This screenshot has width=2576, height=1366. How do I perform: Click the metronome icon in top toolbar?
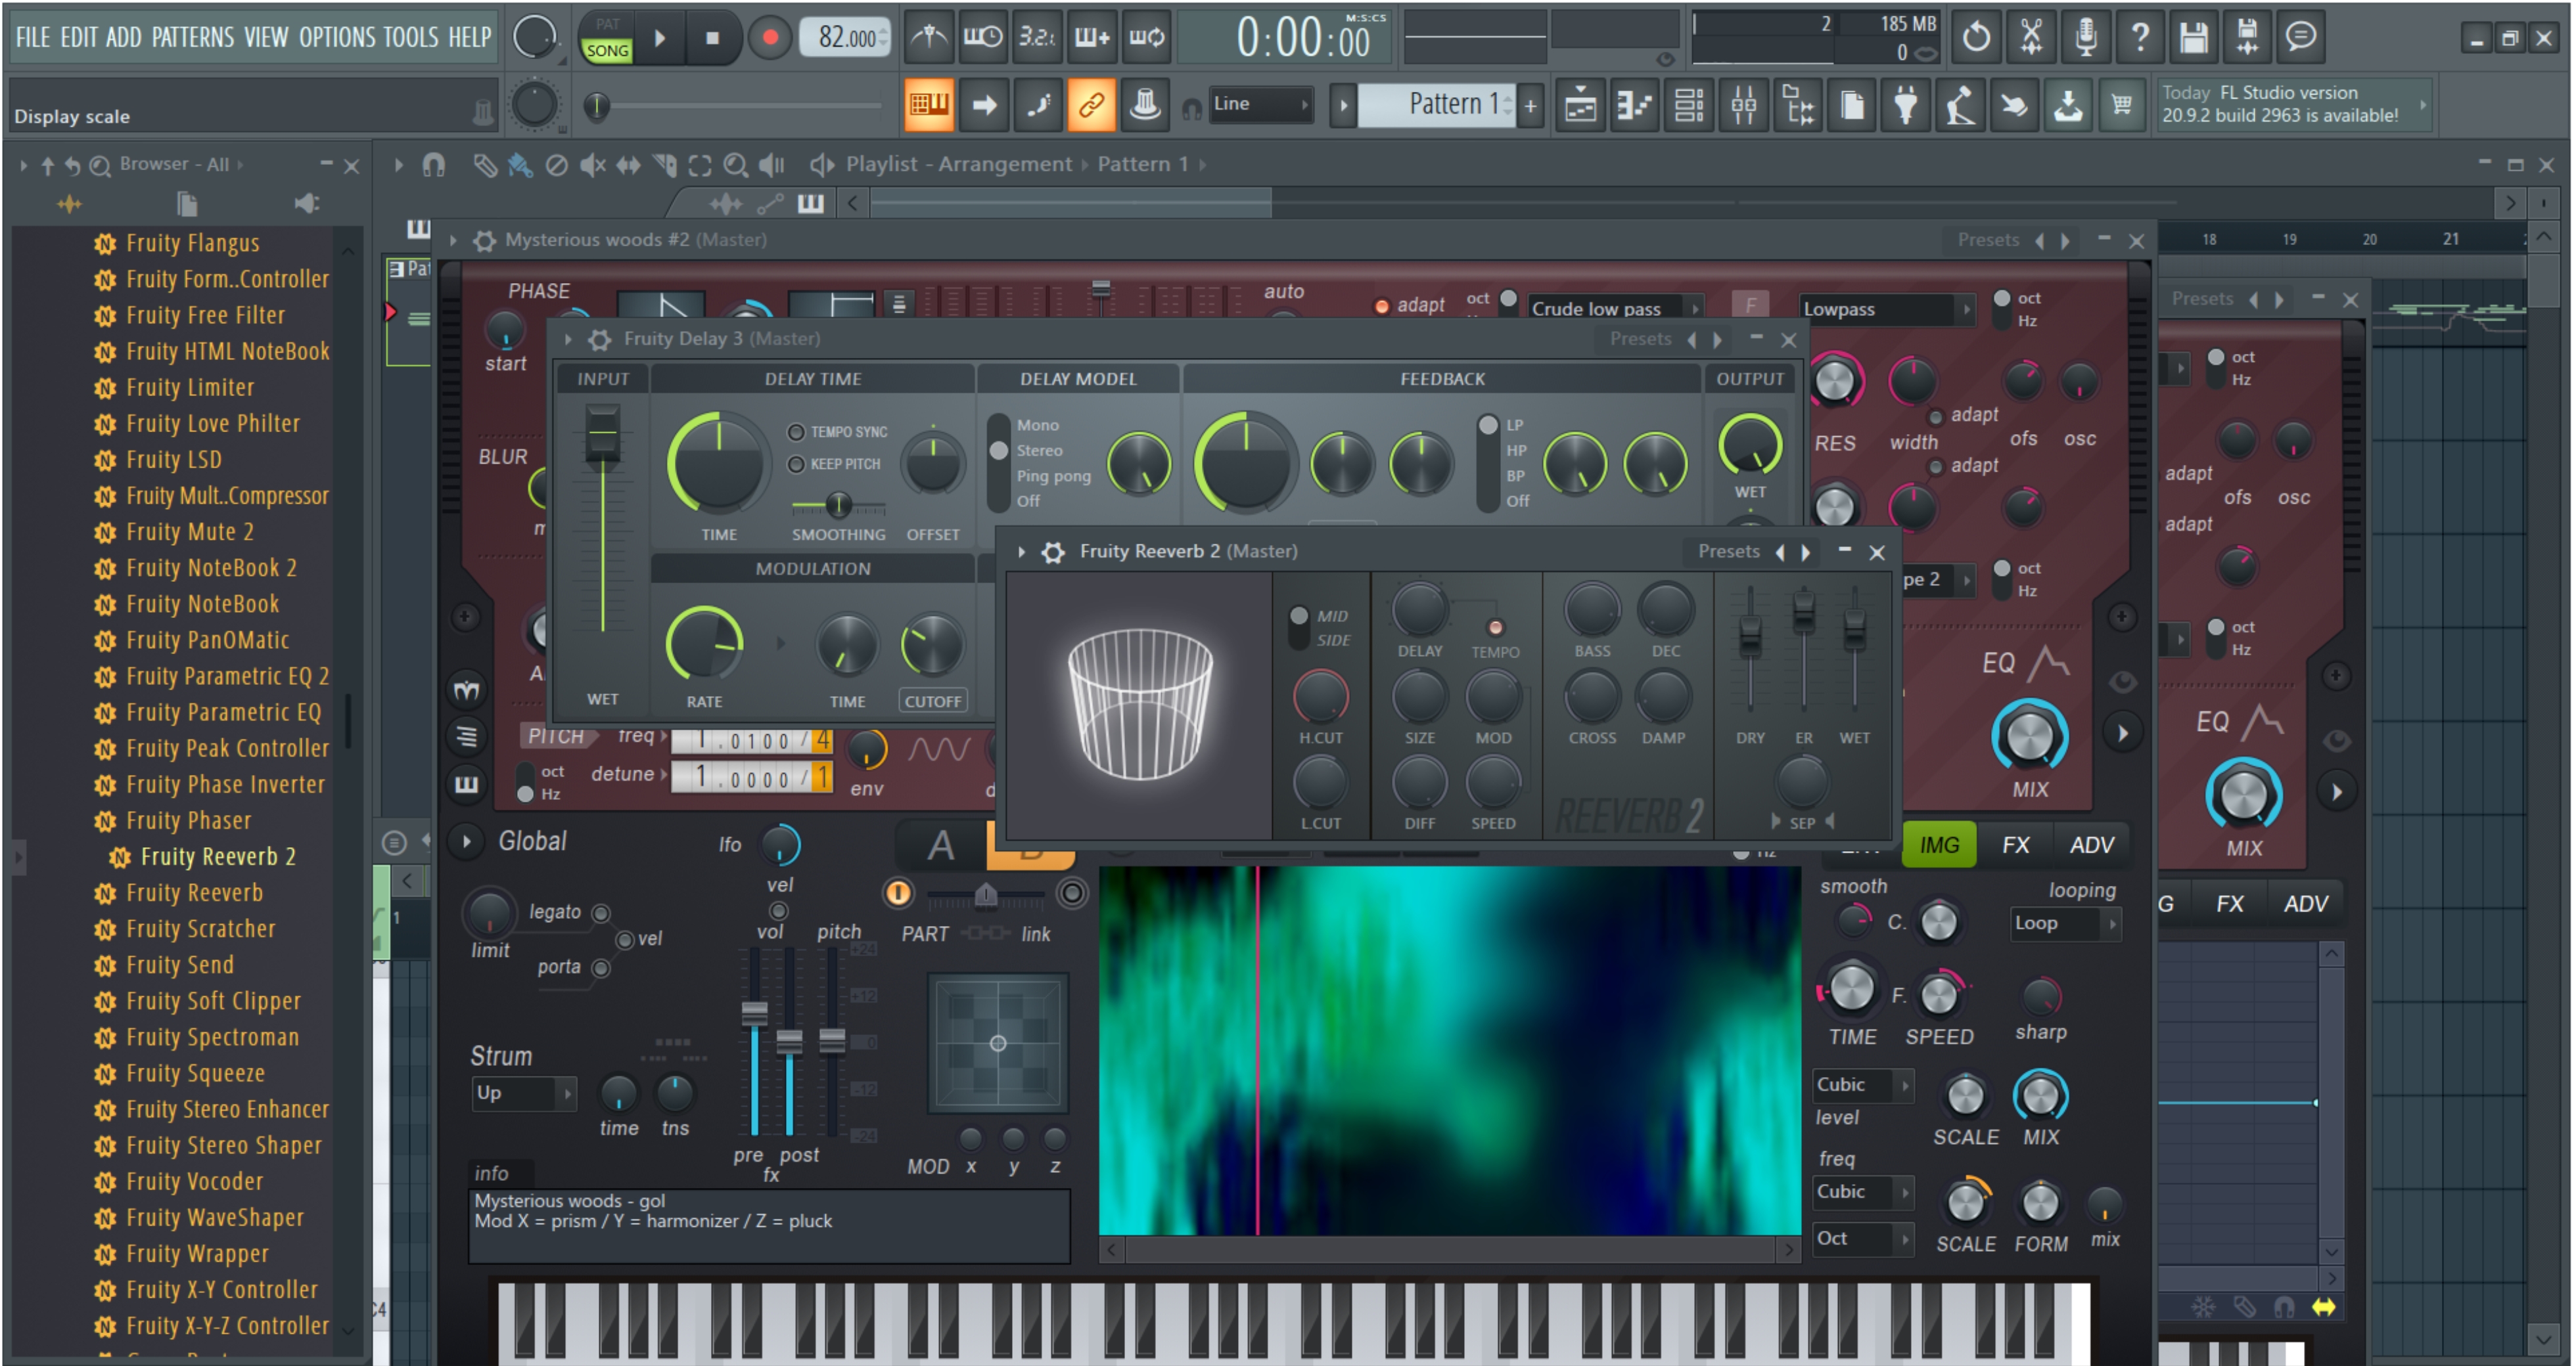pyautogui.click(x=929, y=37)
